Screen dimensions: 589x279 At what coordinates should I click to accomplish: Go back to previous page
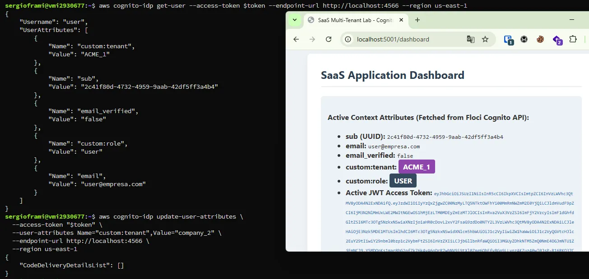[296, 39]
